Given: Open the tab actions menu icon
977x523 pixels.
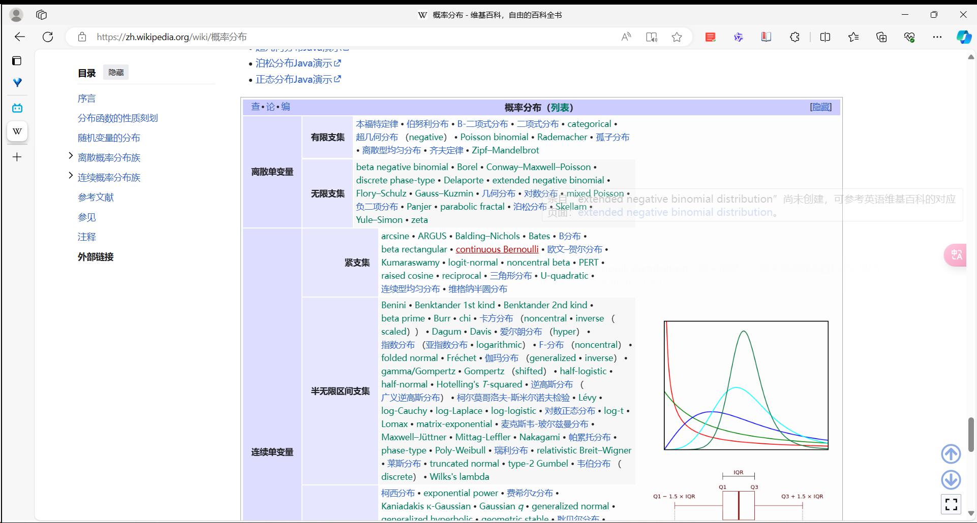Looking at the screenshot, I should pyautogui.click(x=17, y=61).
